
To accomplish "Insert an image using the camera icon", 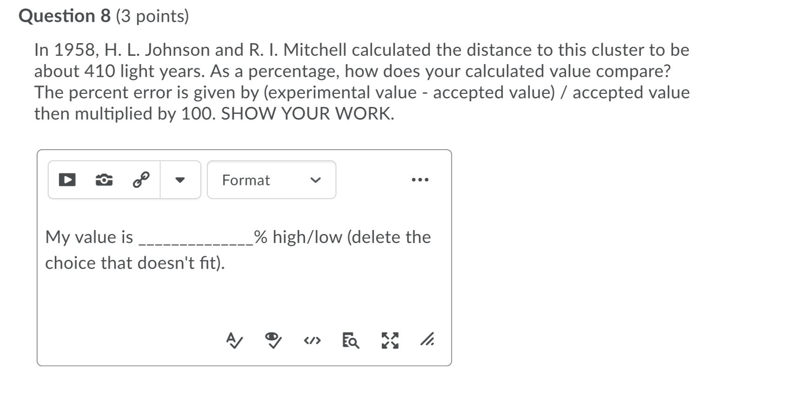I will 104,180.
